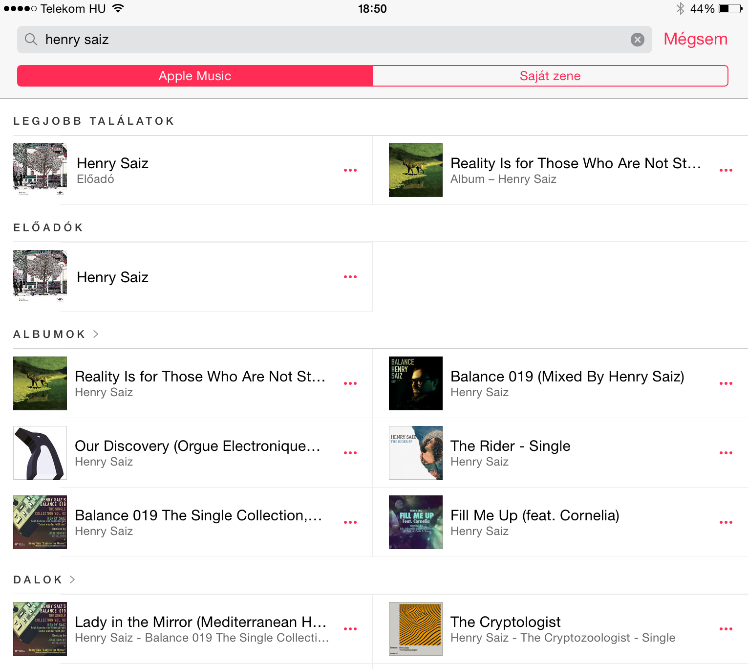The image size is (748, 669).
Task: Tap the search magnifier icon
Action: (x=31, y=39)
